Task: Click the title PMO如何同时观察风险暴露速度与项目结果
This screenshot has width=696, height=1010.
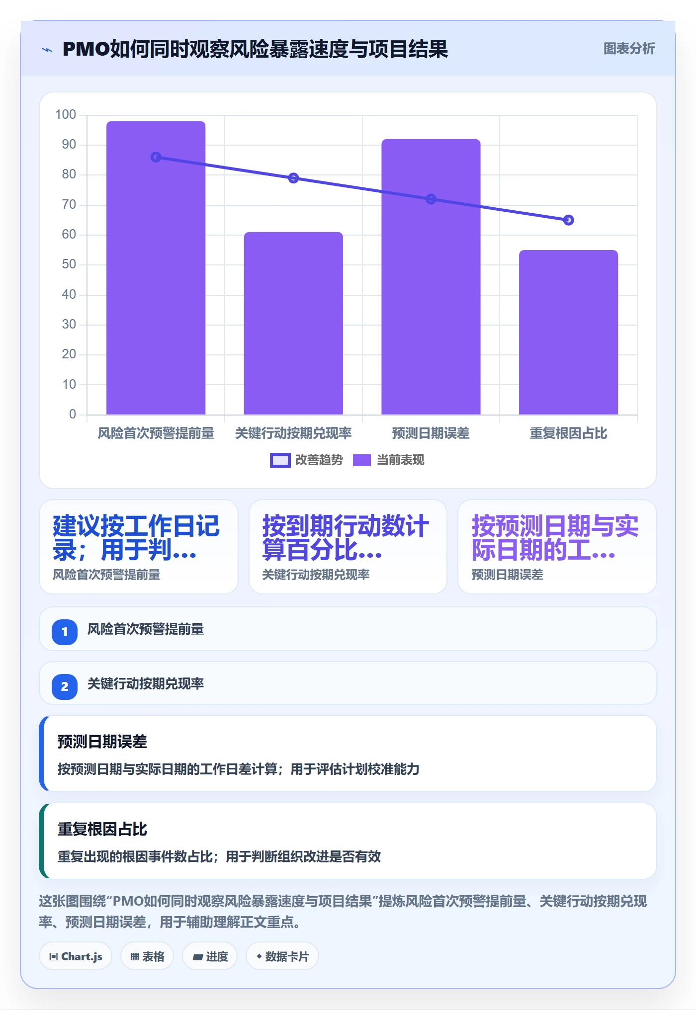Action: point(255,49)
